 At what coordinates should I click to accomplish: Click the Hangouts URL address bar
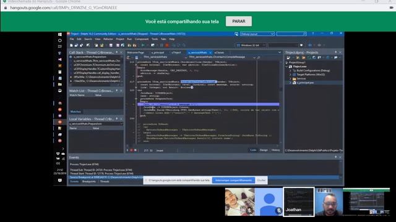tap(63, 8)
